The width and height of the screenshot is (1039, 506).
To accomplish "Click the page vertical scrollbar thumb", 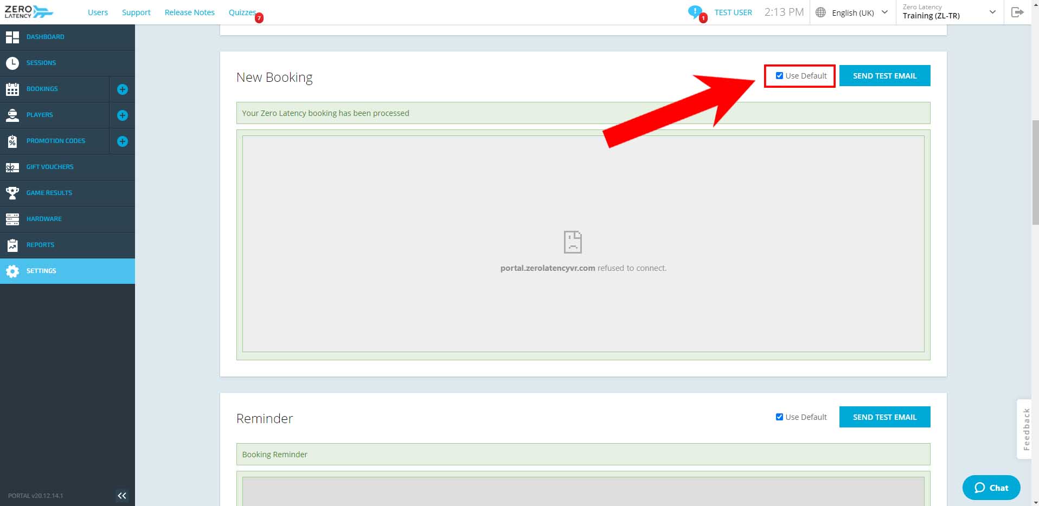I will [x=1035, y=172].
